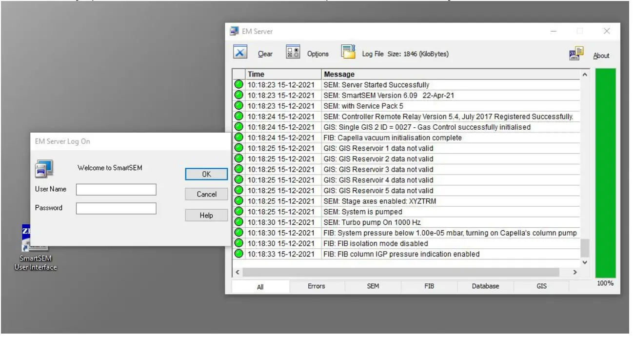This screenshot has height=337, width=634.
Task: Click time cell '10:18:33 15-12-2021'
Action: [281, 254]
